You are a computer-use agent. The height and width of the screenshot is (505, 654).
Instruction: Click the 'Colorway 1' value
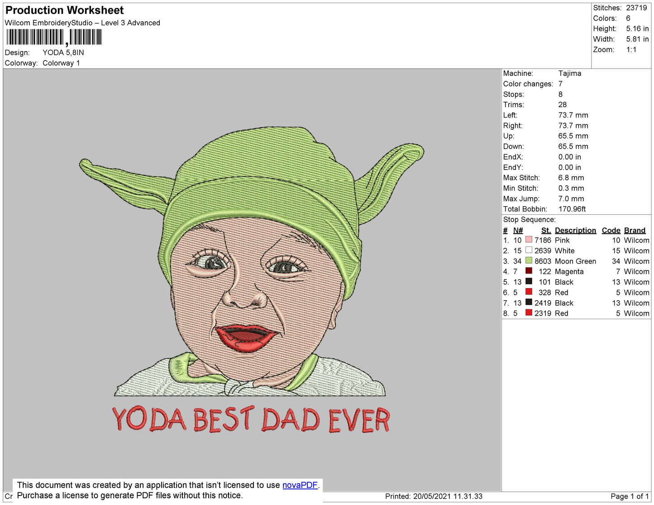61,63
